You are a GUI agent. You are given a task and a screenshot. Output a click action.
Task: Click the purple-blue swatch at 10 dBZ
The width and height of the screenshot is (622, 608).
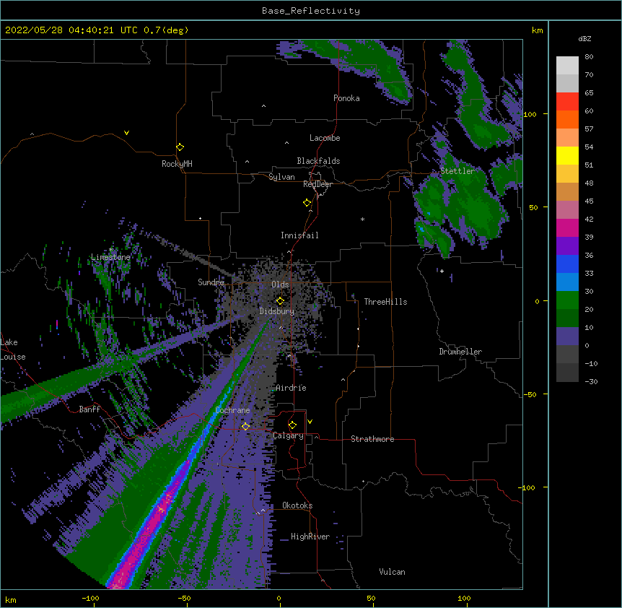coord(567,336)
